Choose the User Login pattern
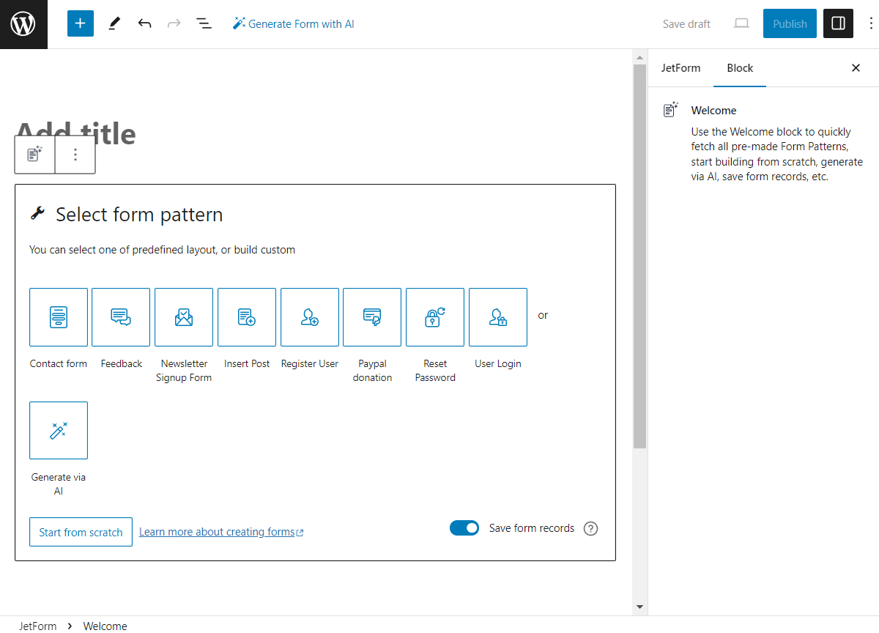 point(498,317)
